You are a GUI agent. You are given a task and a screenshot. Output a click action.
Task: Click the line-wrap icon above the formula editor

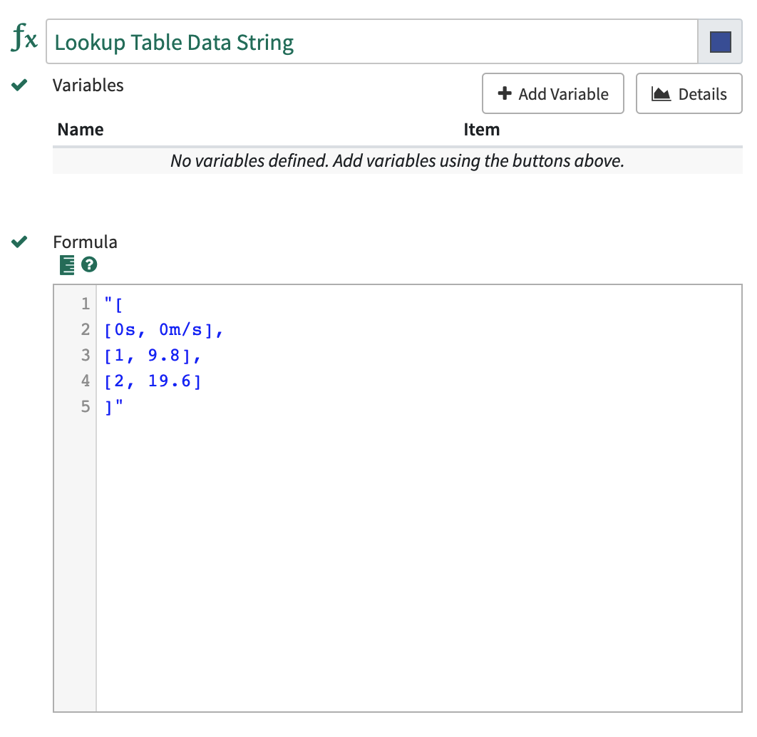pyautogui.click(x=66, y=264)
